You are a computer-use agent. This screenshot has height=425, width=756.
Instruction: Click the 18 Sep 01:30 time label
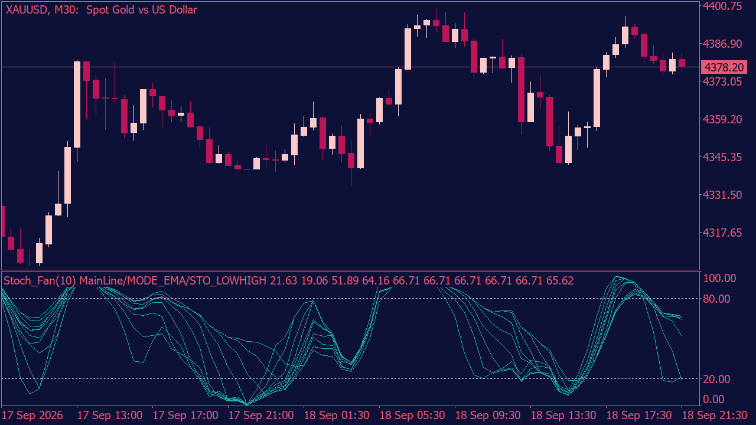tap(337, 415)
